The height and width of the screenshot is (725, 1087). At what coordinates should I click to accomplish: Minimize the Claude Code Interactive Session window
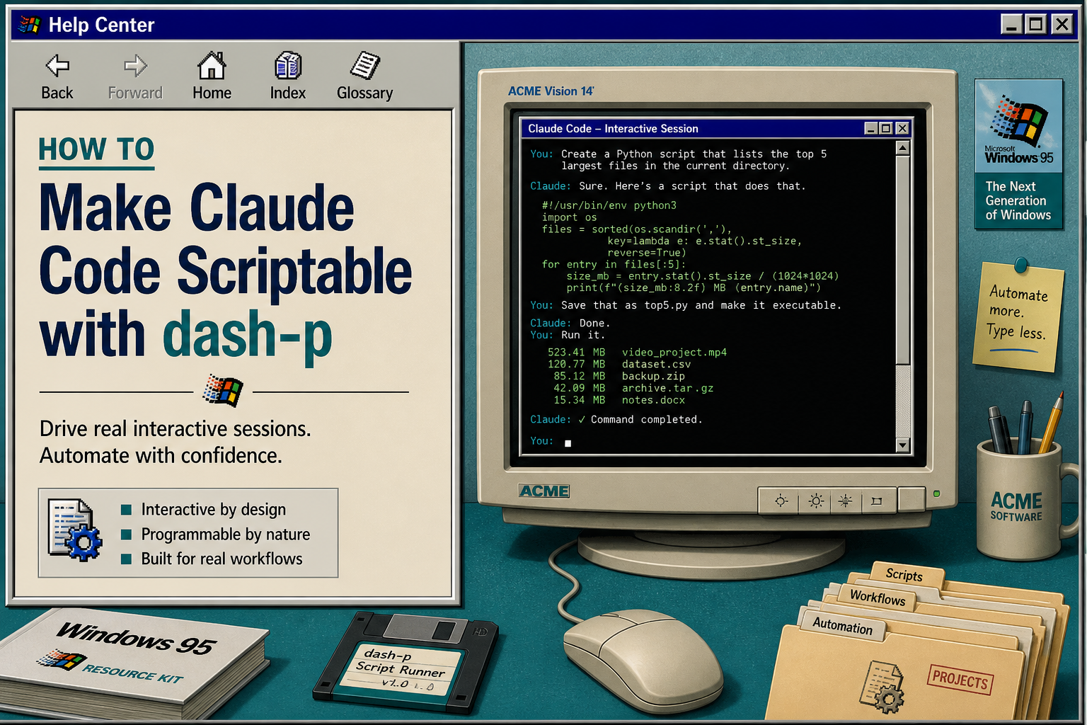pyautogui.click(x=871, y=128)
